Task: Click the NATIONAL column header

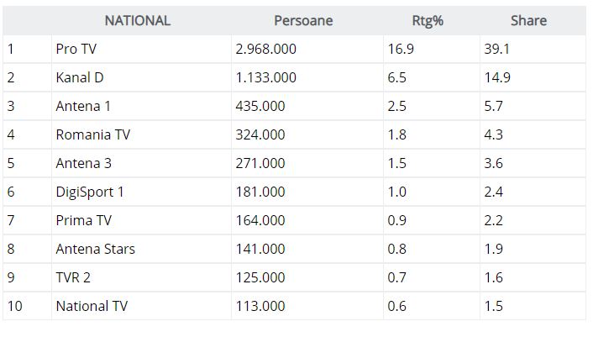Action: pos(137,21)
